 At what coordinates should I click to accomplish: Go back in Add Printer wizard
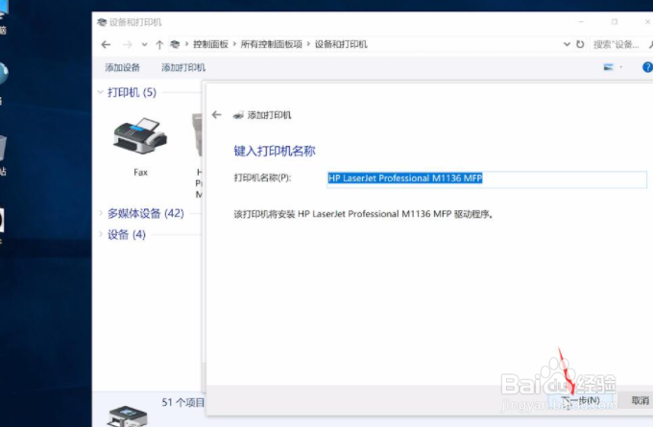coord(217,115)
